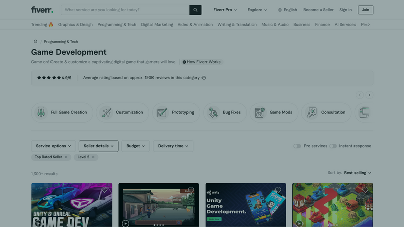
Task: Open Business category
Action: tap(301, 25)
